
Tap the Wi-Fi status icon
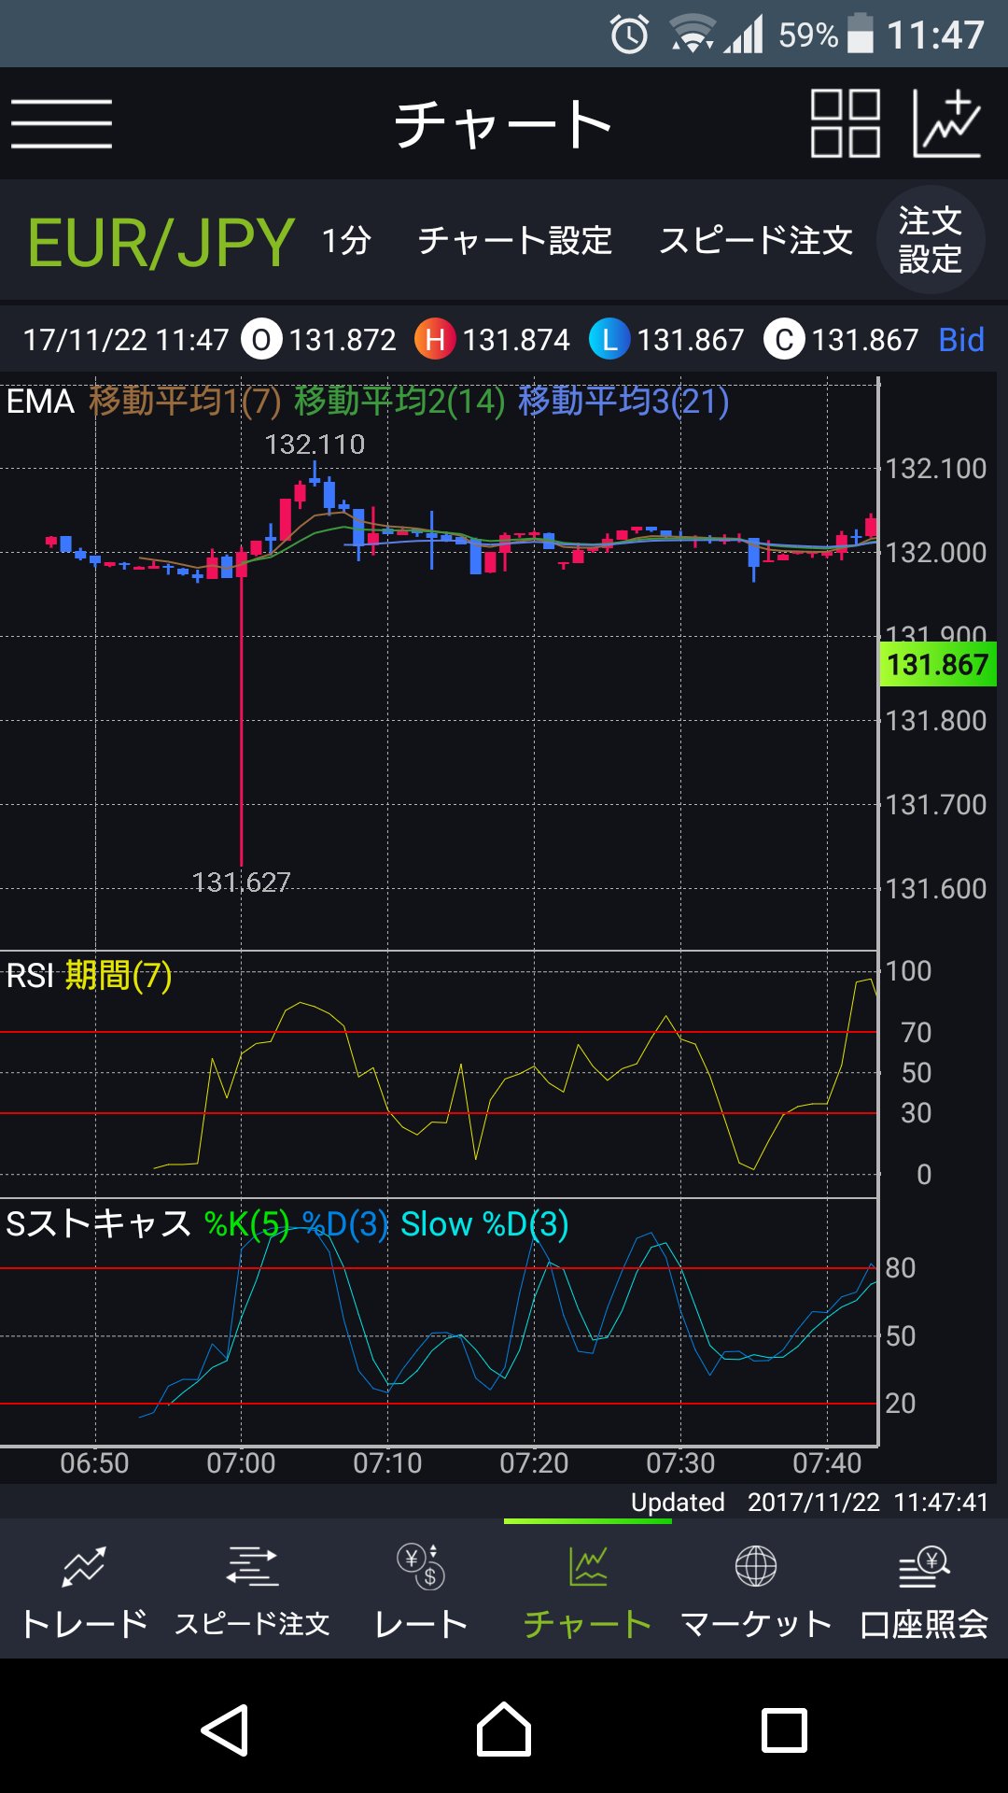[x=692, y=35]
